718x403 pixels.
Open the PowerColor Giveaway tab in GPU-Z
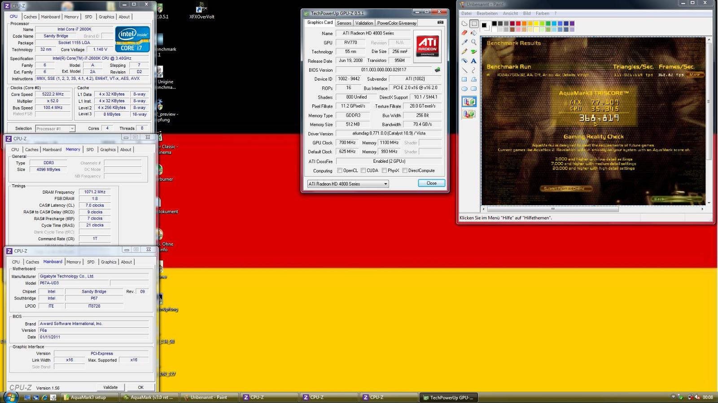point(397,23)
